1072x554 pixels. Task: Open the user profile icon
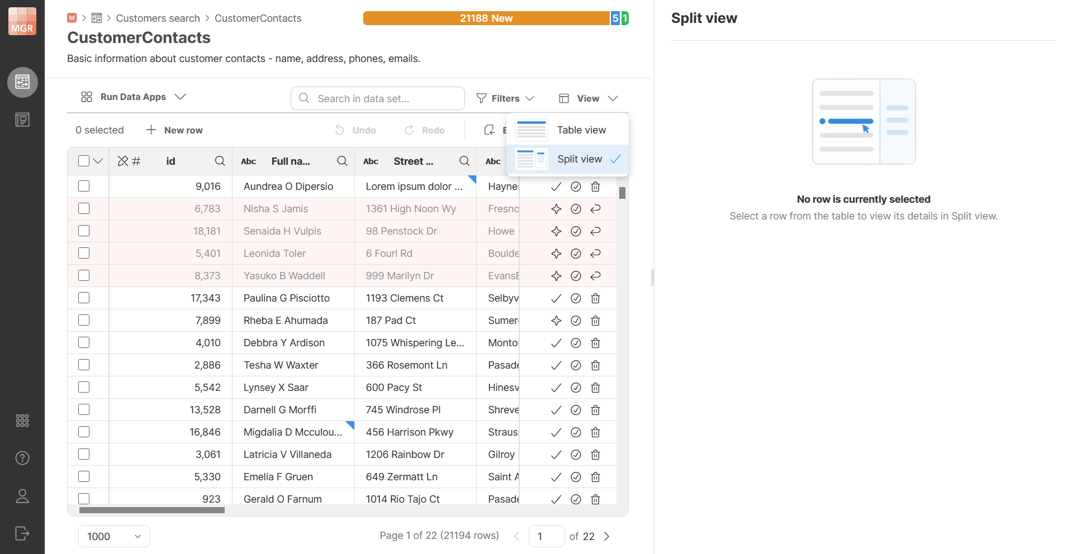point(22,496)
